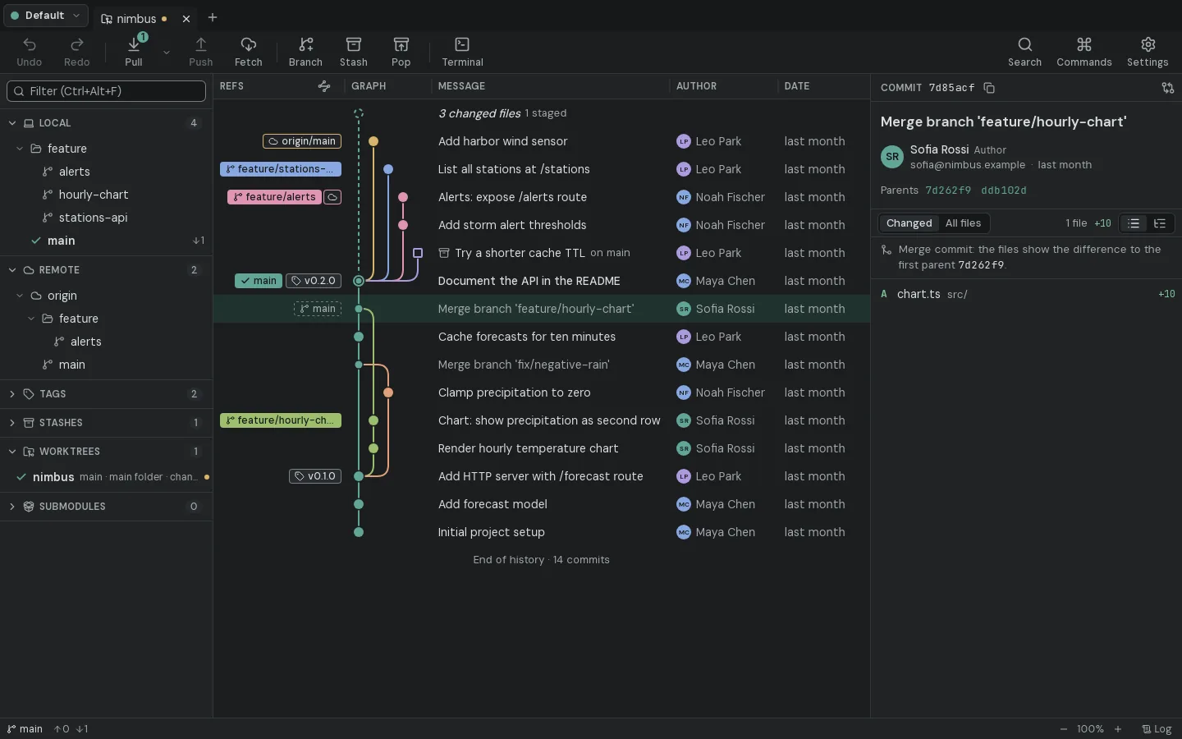The image size is (1182, 739).
Task: Open the Pull options dropdown arrow
Action: point(167,53)
